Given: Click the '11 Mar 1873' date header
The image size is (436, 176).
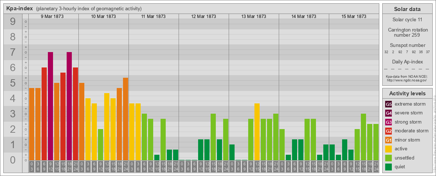Looking at the screenshot, I should pyautogui.click(x=154, y=16).
